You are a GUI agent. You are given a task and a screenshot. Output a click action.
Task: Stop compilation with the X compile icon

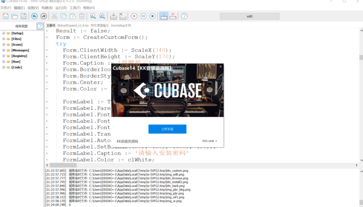click(x=123, y=16)
